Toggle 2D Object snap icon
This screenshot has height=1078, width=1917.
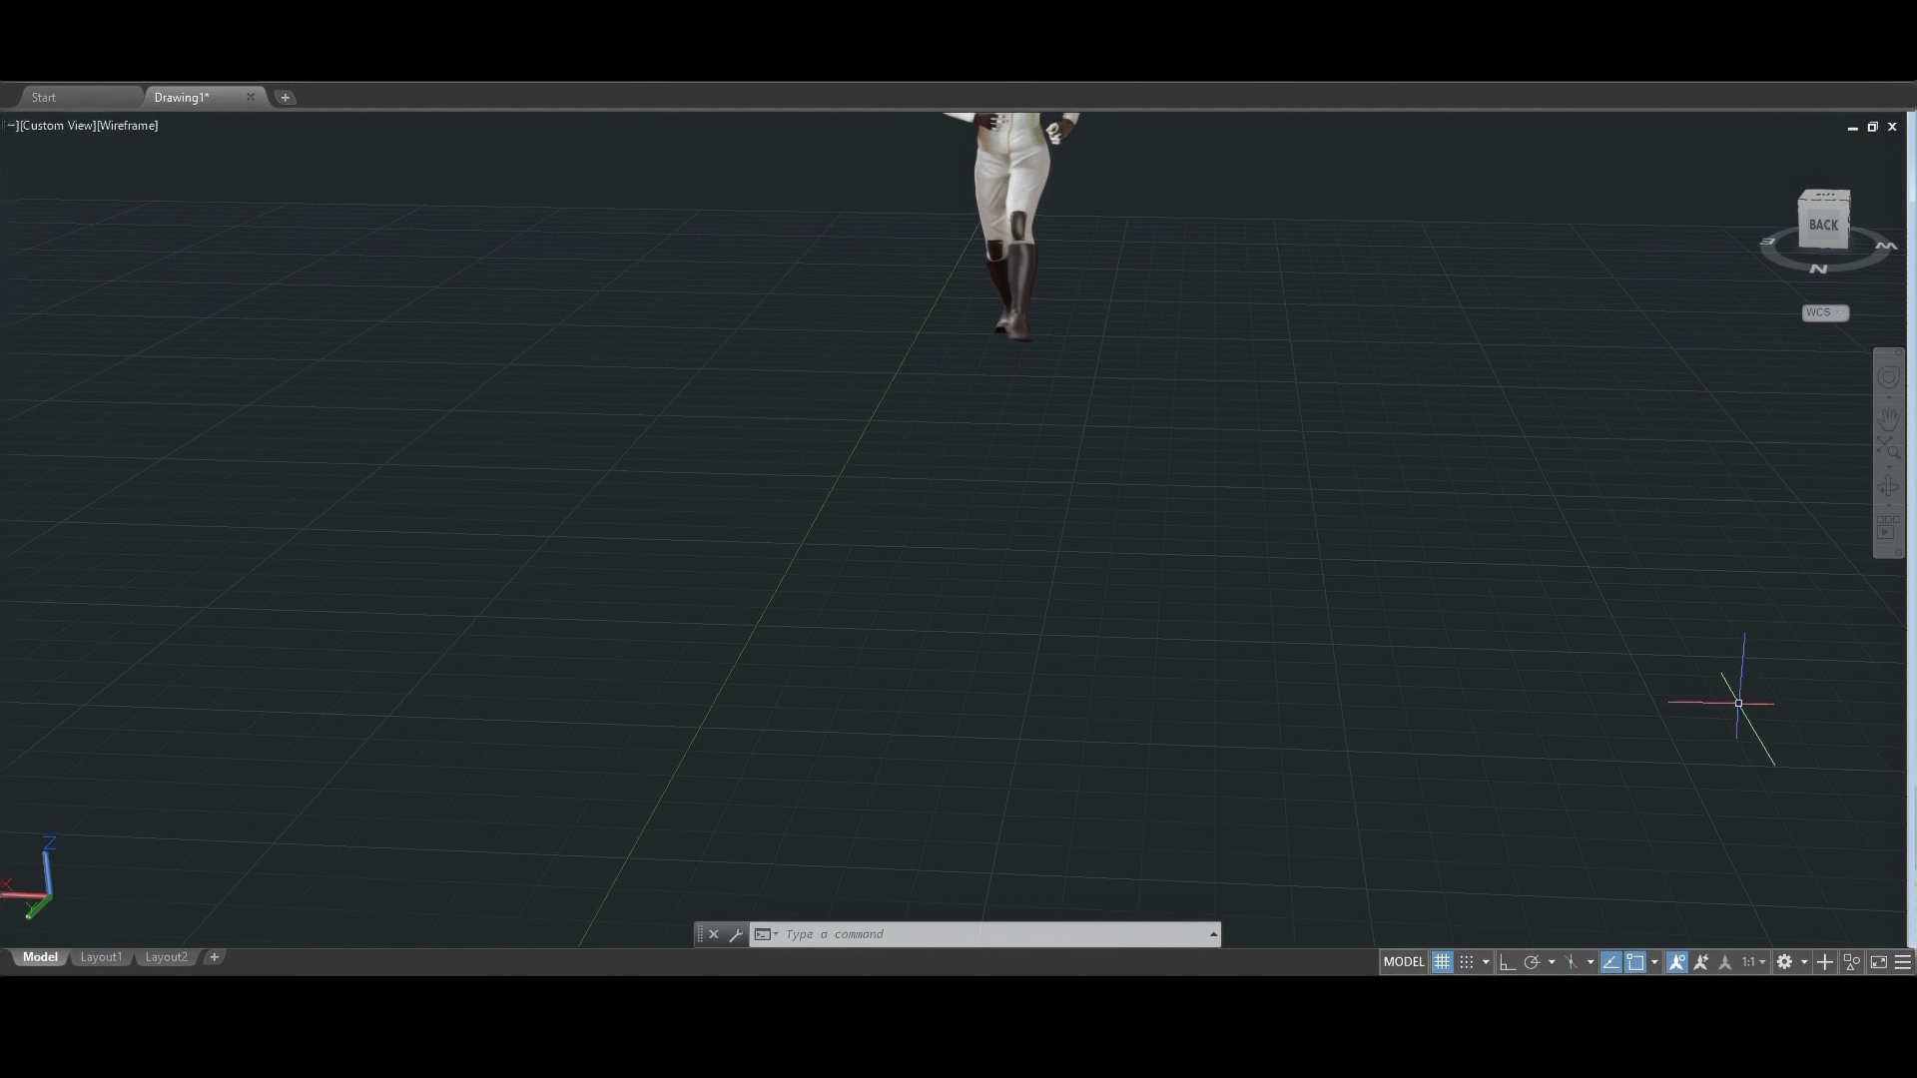tap(1635, 962)
